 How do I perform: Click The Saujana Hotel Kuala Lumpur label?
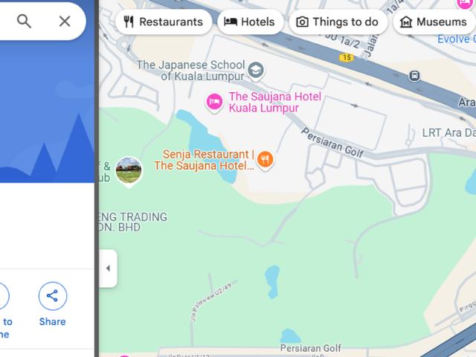274,102
